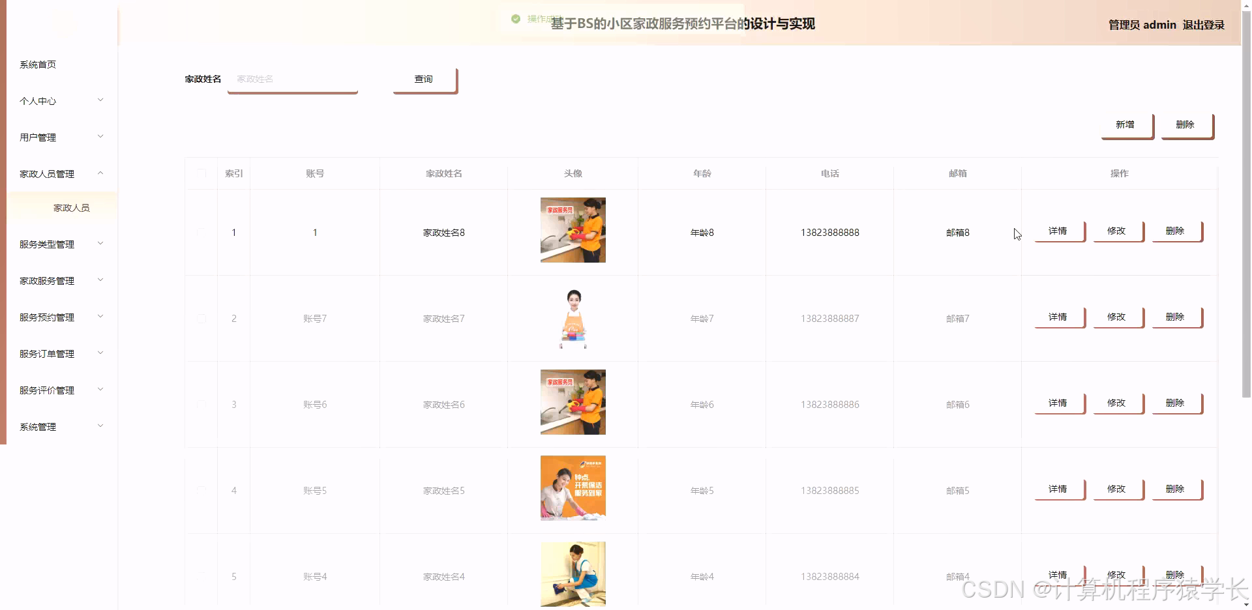Open the 系统首页 sidebar item
The width and height of the screenshot is (1252, 610).
[x=37, y=65]
